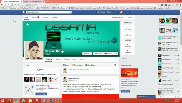Viewport: 182px width, 103px height.
Task: Click the profile picture camera icon
Action: (27, 57)
